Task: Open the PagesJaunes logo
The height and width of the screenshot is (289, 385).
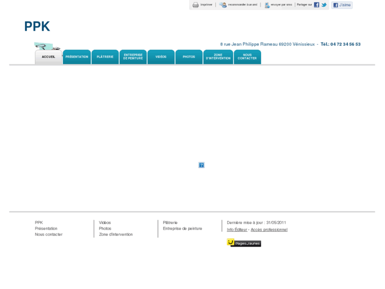Action: pyautogui.click(x=244, y=243)
